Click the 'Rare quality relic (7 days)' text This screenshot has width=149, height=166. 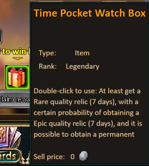(x=74, y=102)
